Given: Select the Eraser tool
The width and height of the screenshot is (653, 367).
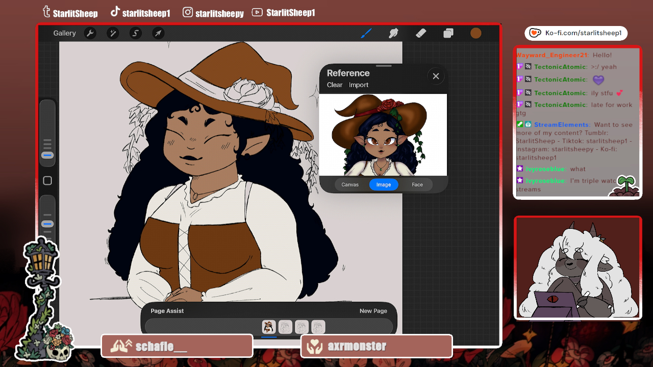Looking at the screenshot, I should click(421, 33).
